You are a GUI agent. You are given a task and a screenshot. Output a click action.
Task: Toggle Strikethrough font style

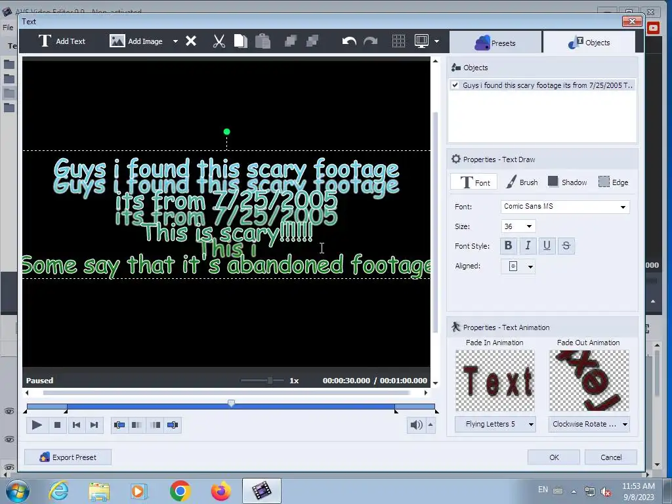[x=566, y=245]
